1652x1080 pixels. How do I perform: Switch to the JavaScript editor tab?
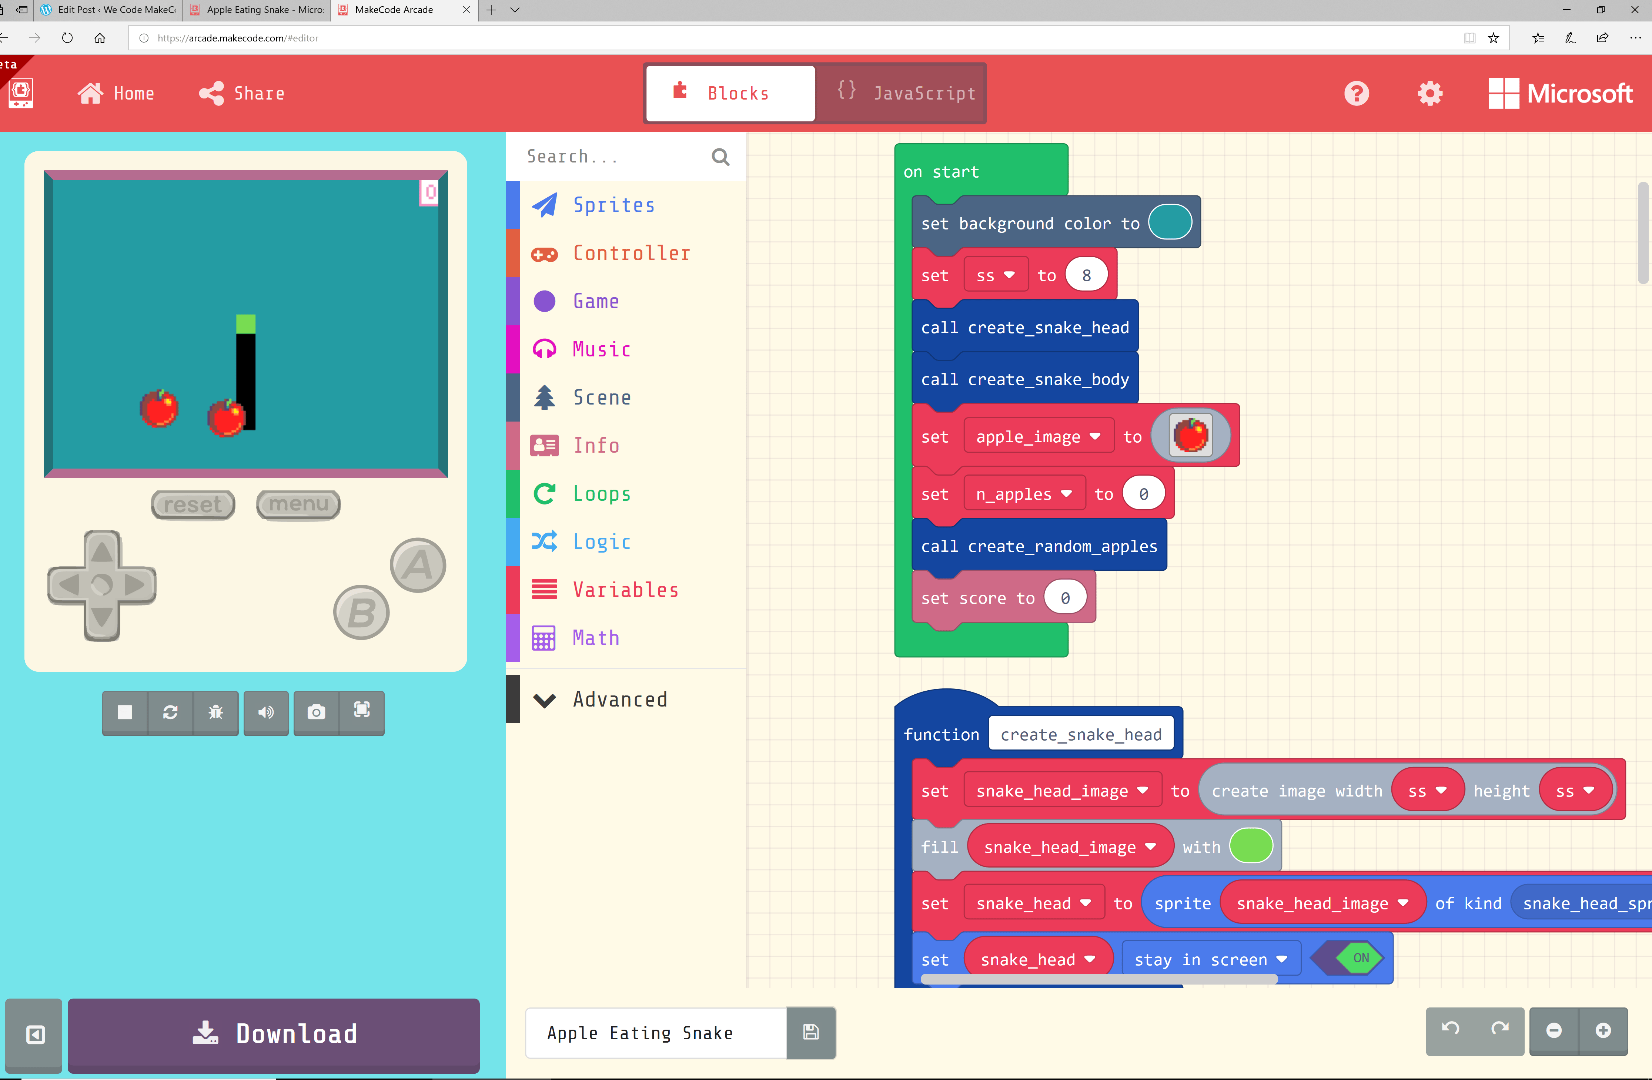click(x=901, y=93)
